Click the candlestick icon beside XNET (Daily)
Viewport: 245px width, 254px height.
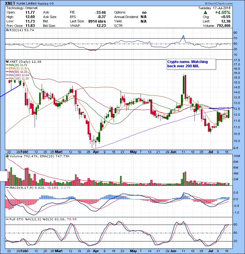tap(7, 62)
